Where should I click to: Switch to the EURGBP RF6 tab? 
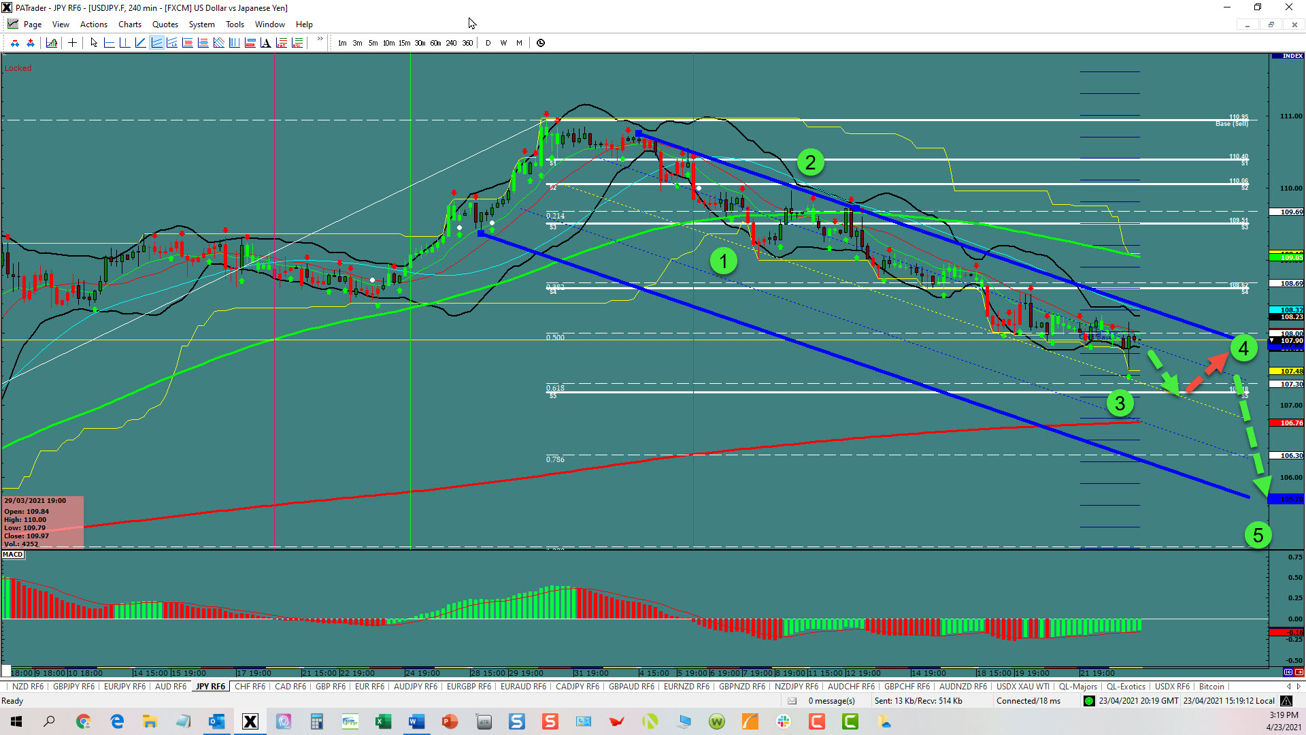pyautogui.click(x=469, y=687)
